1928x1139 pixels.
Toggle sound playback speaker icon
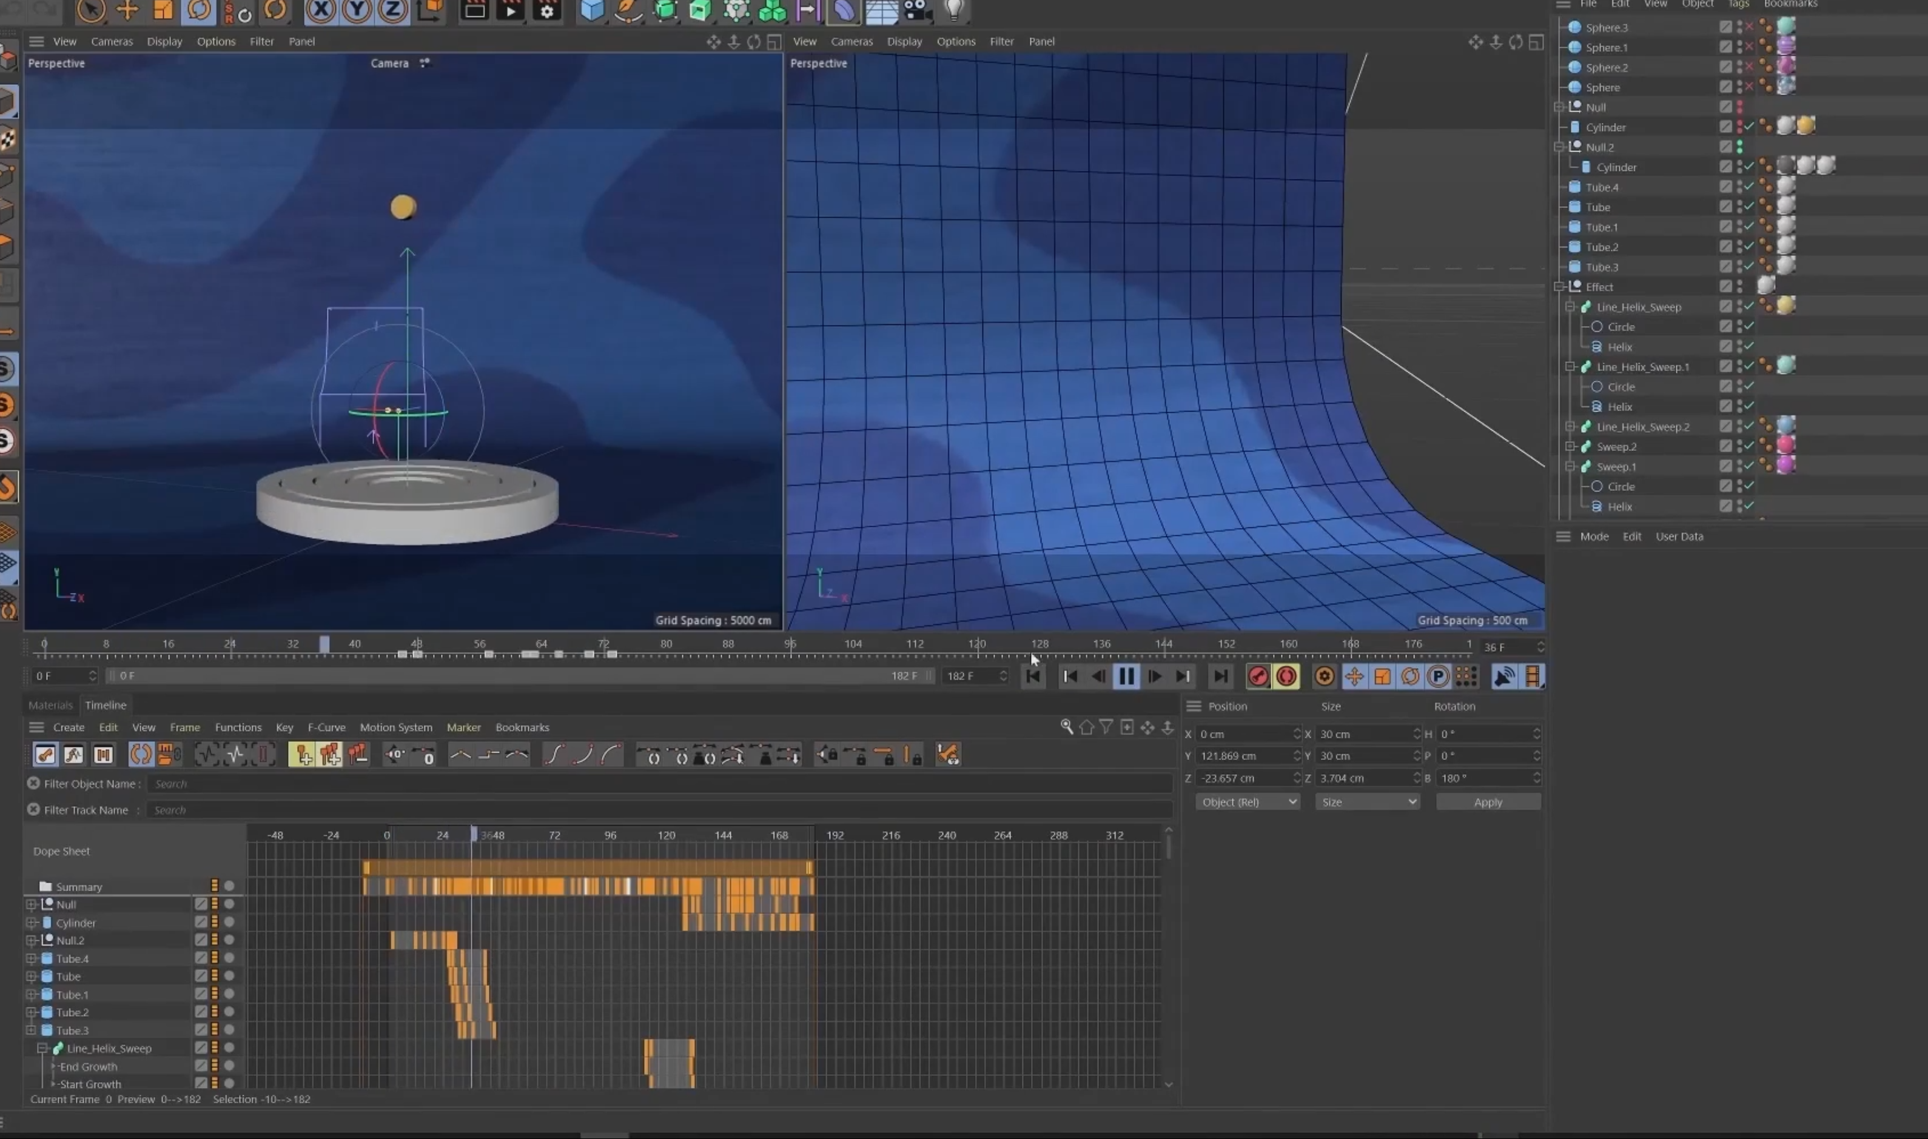click(1503, 676)
